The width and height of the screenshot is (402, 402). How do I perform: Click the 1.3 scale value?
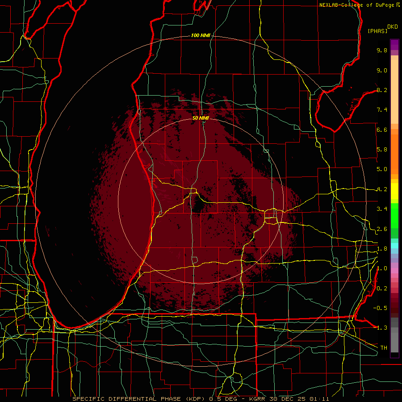point(382,328)
